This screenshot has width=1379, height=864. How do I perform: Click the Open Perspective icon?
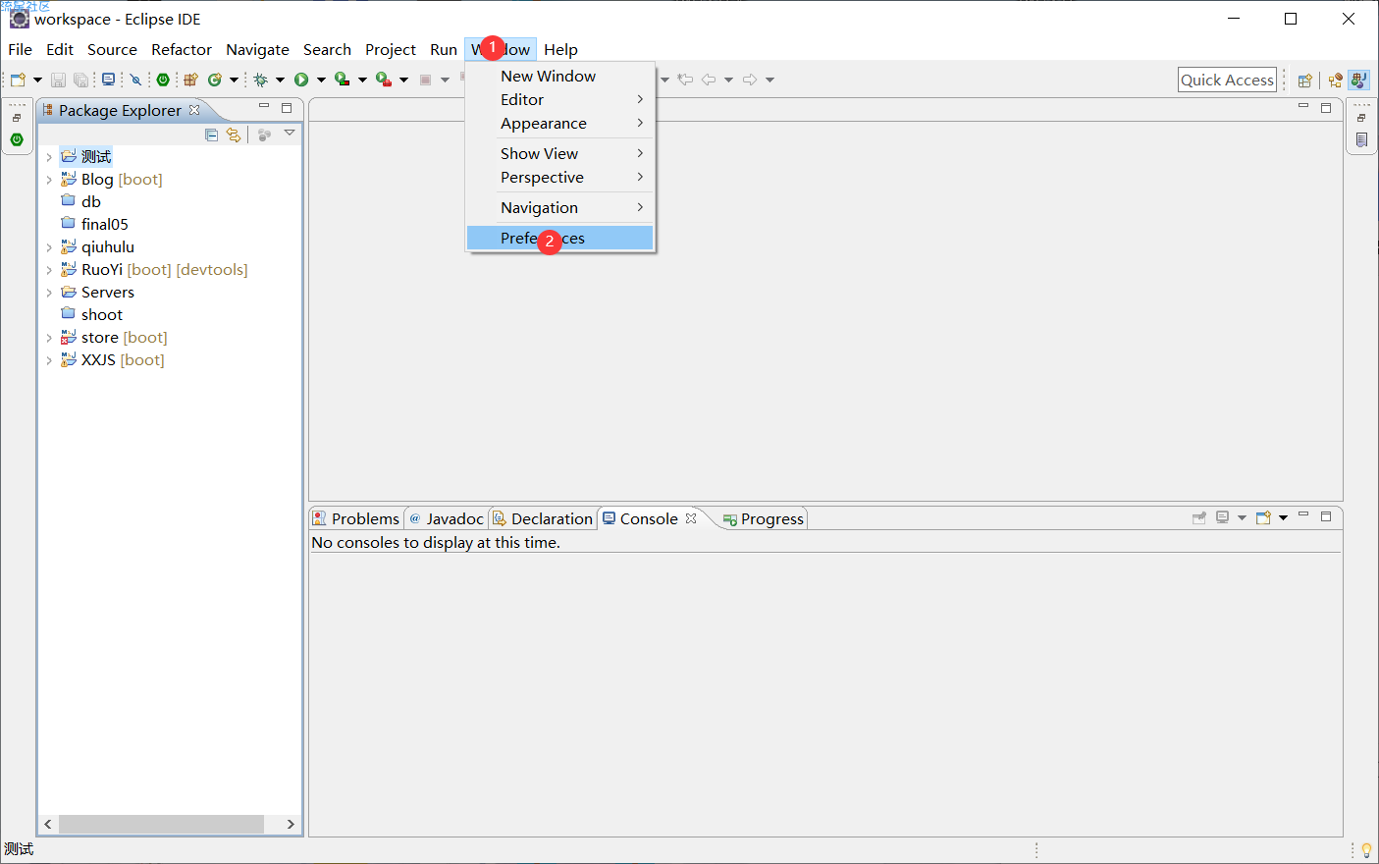click(x=1305, y=81)
